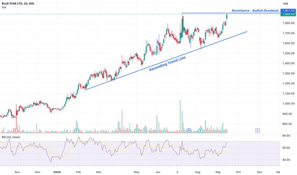Click the RSI 80.00 scale value
Viewport: 297px width, 175px height.
286,136
